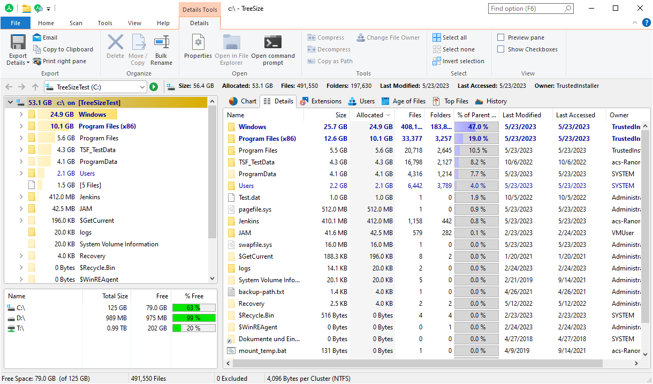
Task: Click Copy to Clipboard
Action: pos(63,49)
